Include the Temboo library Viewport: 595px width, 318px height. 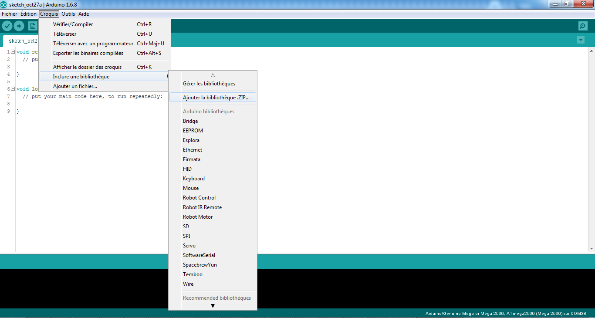tap(213, 274)
